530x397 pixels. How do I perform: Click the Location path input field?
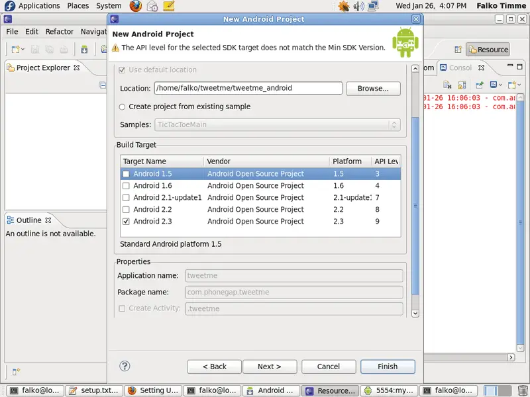pos(248,88)
